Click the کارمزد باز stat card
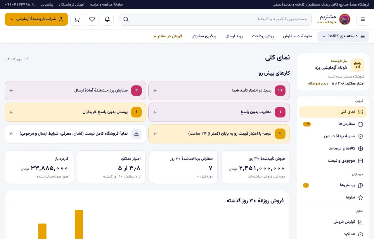 [x=39, y=167]
